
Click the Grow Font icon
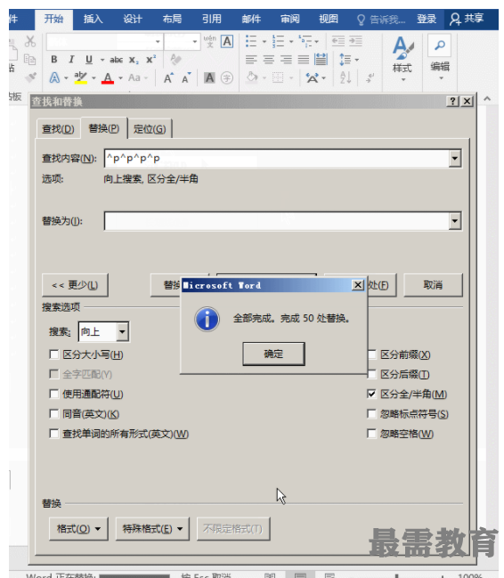pyautogui.click(x=168, y=77)
